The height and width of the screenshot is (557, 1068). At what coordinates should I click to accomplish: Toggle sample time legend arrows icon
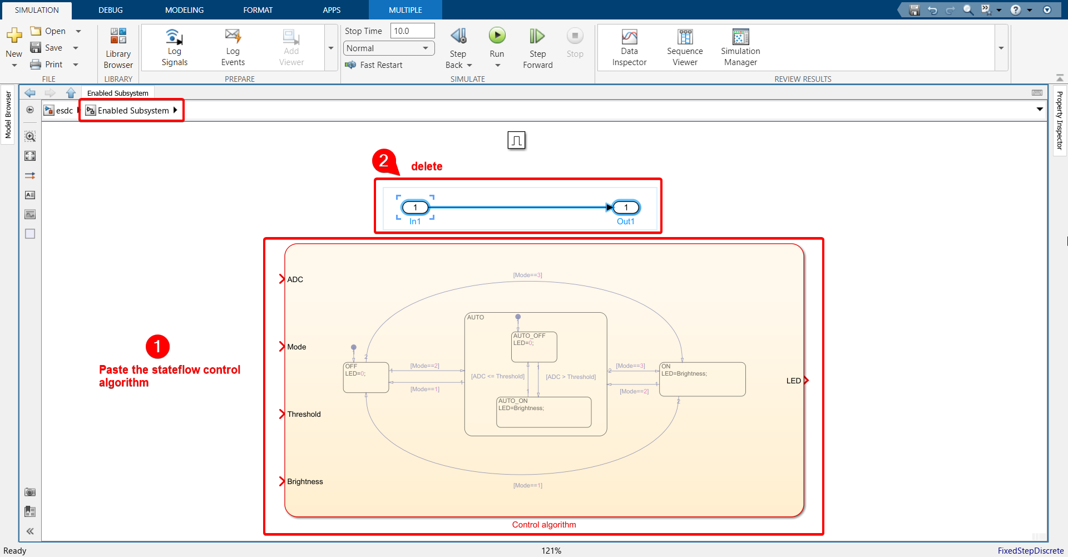(30, 175)
